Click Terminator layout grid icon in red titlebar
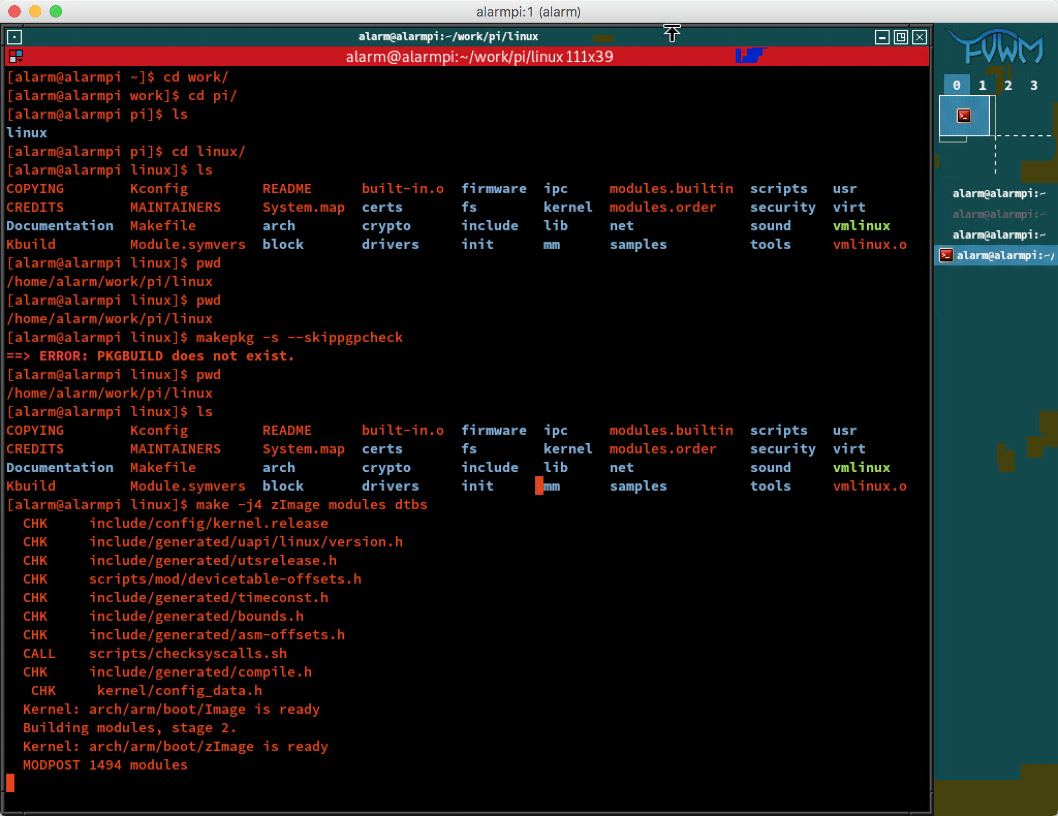 click(x=16, y=56)
